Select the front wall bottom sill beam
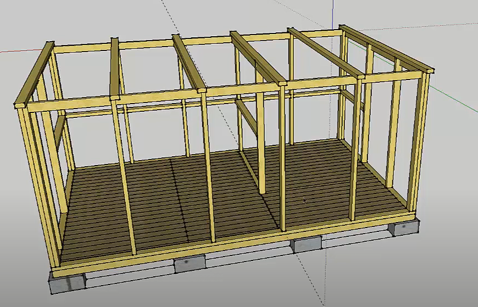Screen dimensions: 478x307 235,243
